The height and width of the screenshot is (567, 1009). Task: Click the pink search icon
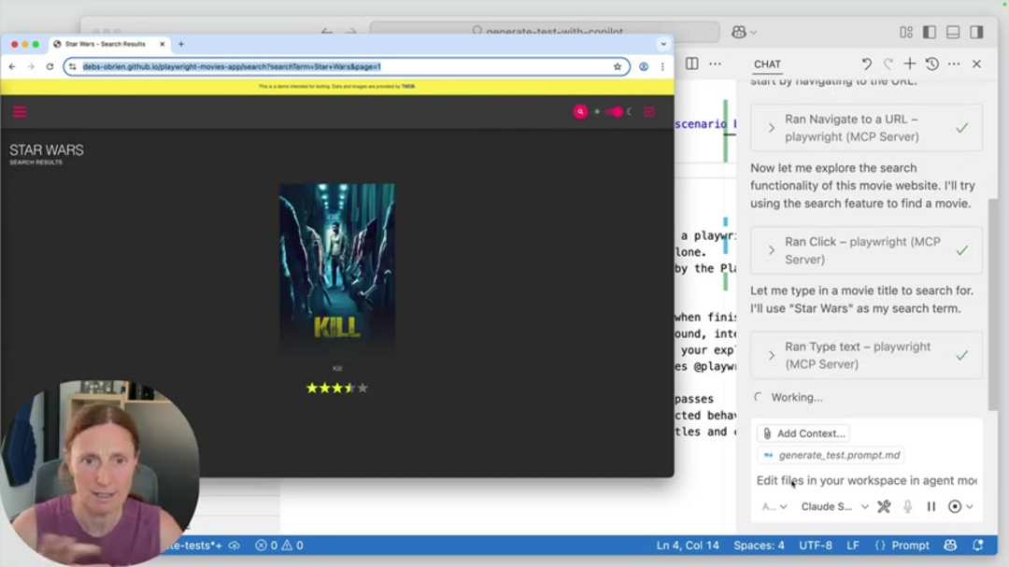[580, 112]
